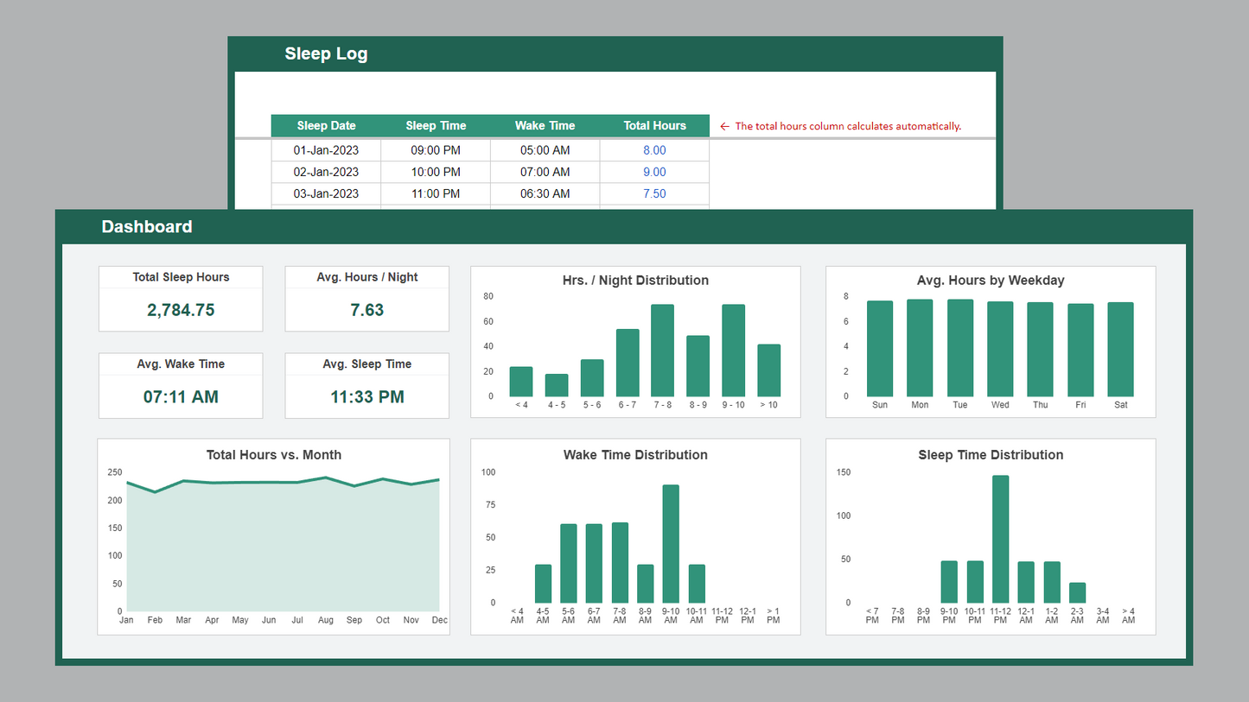The height and width of the screenshot is (702, 1249).
Task: Select the Avg. Wake Time value 07:11 AM
Action: point(181,397)
